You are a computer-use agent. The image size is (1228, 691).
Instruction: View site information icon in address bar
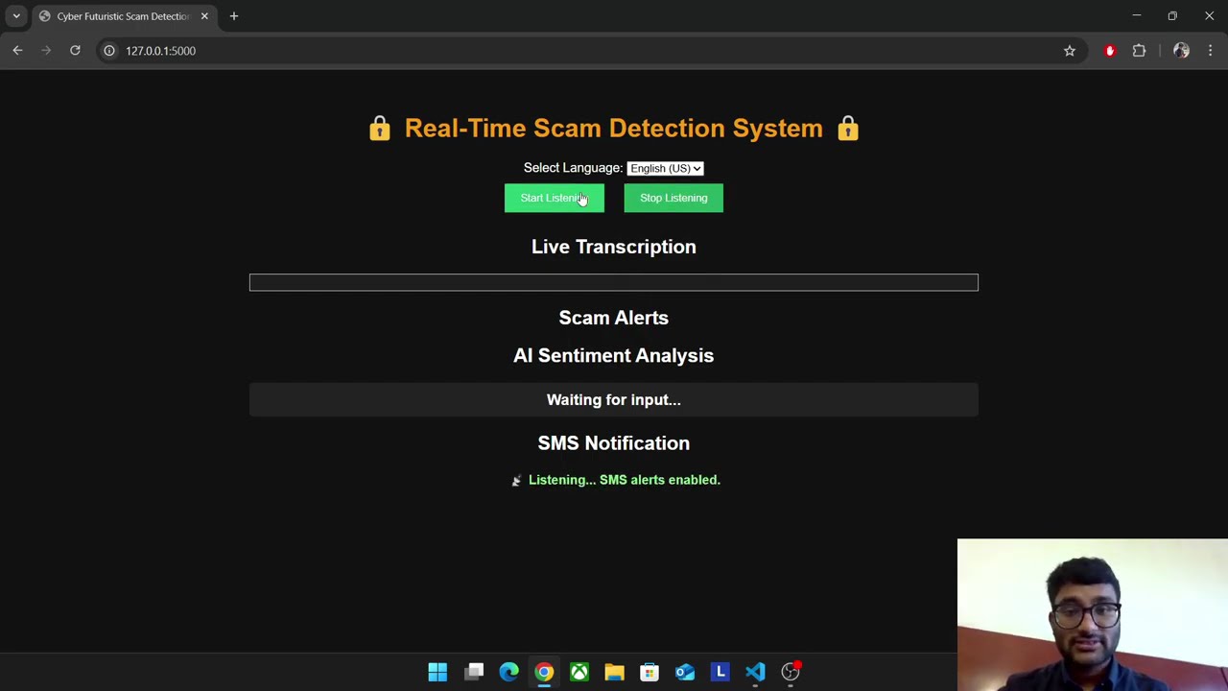click(x=109, y=51)
